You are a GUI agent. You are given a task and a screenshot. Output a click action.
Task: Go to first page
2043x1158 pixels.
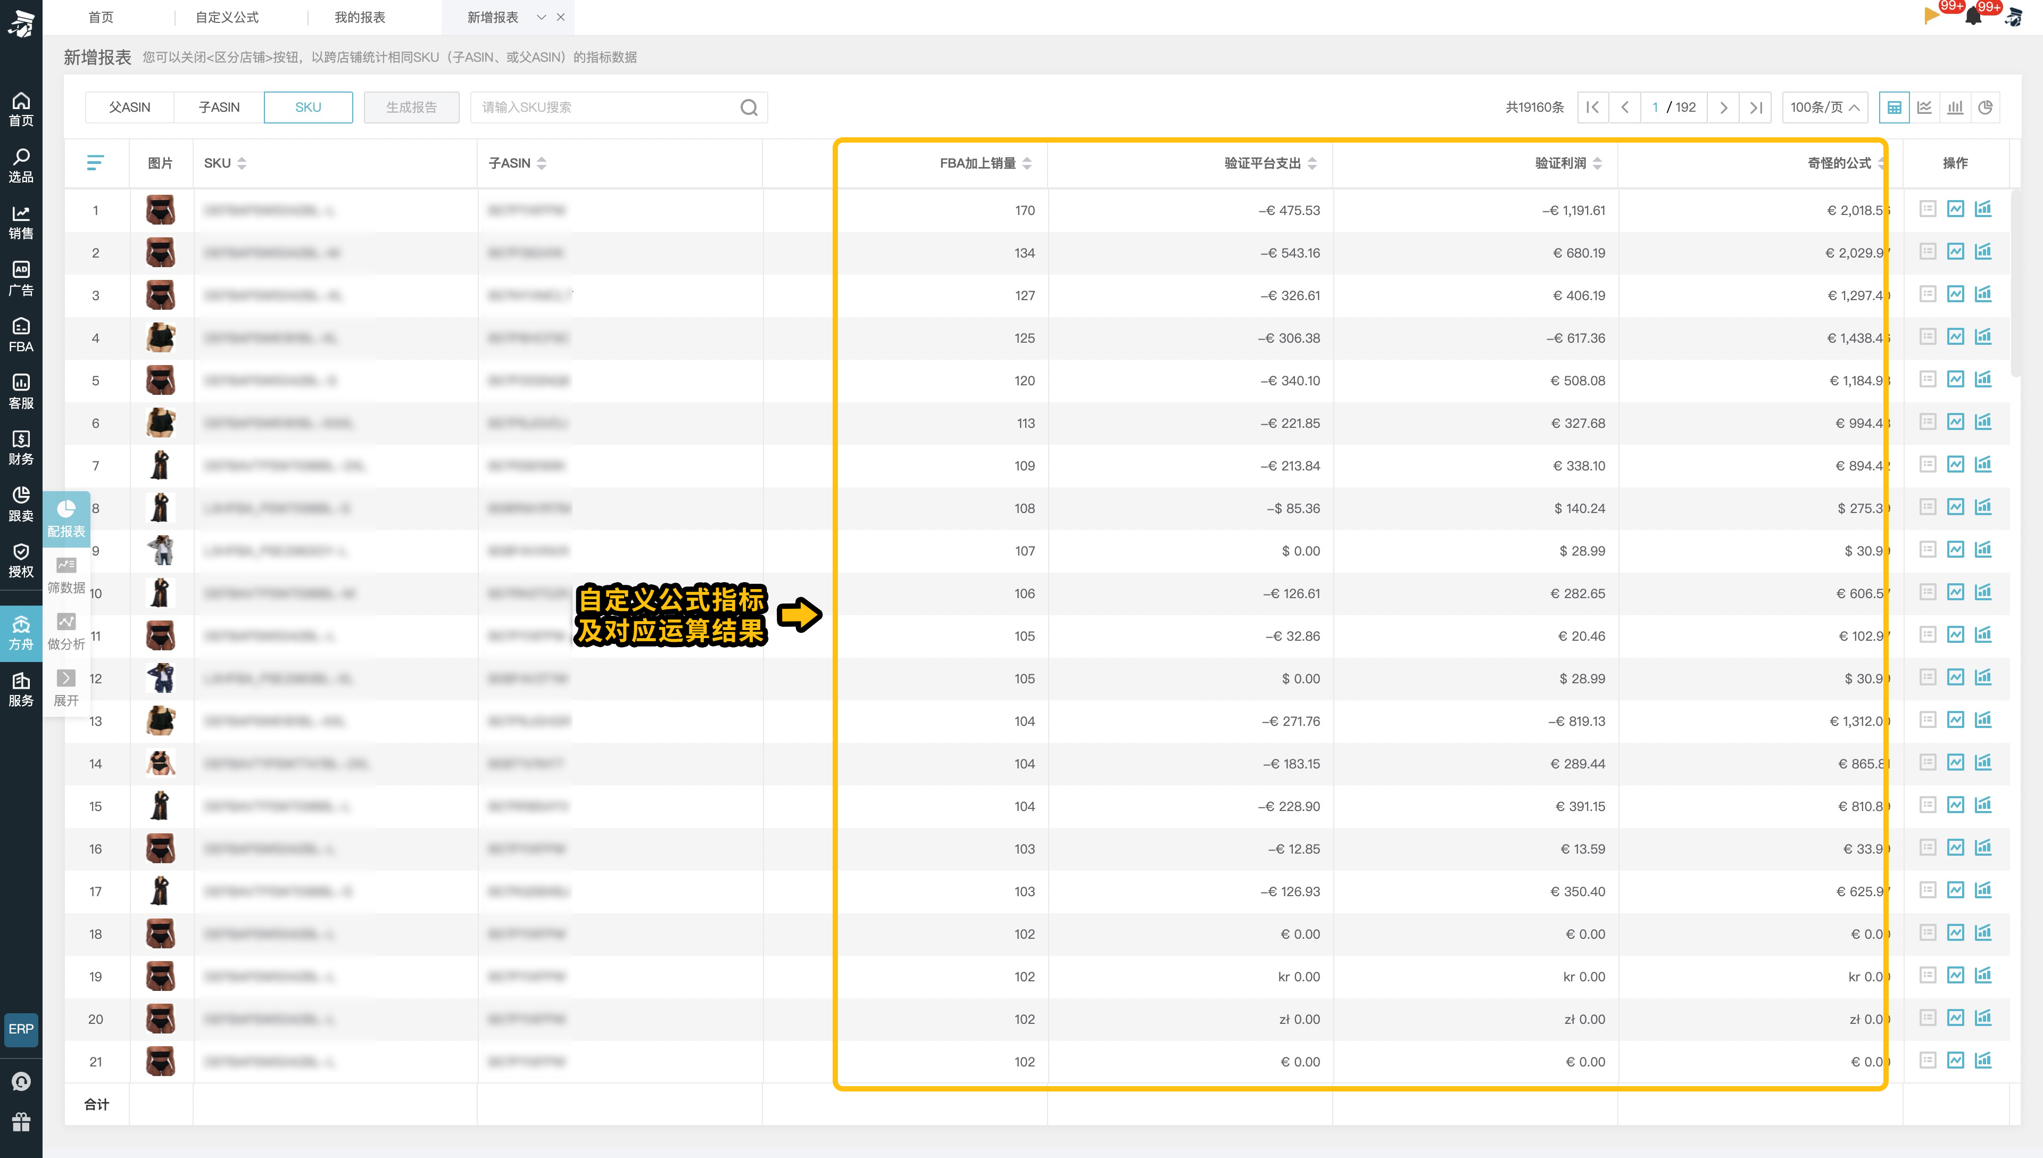(x=1592, y=107)
